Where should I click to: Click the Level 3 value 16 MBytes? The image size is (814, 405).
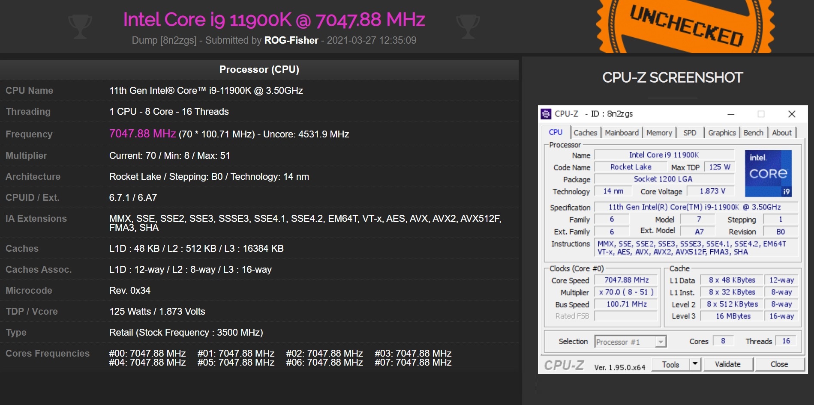(x=732, y=316)
